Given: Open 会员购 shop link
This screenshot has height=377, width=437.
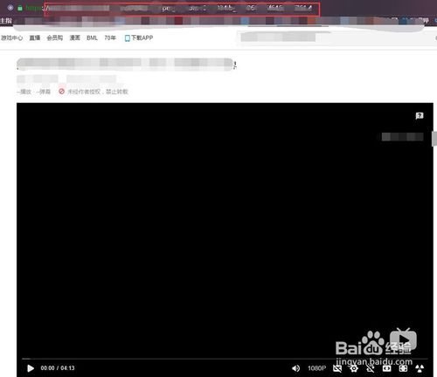Looking at the screenshot, I should pos(55,38).
